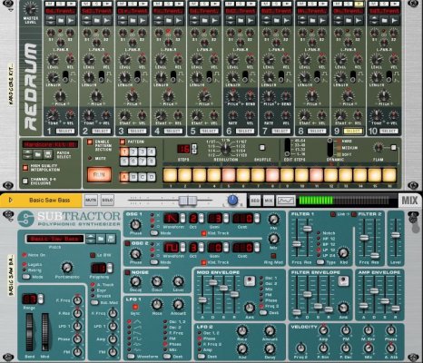Click the Redrum Master Level knob
Viewport: 423px width, 363px height.
click(31, 9)
